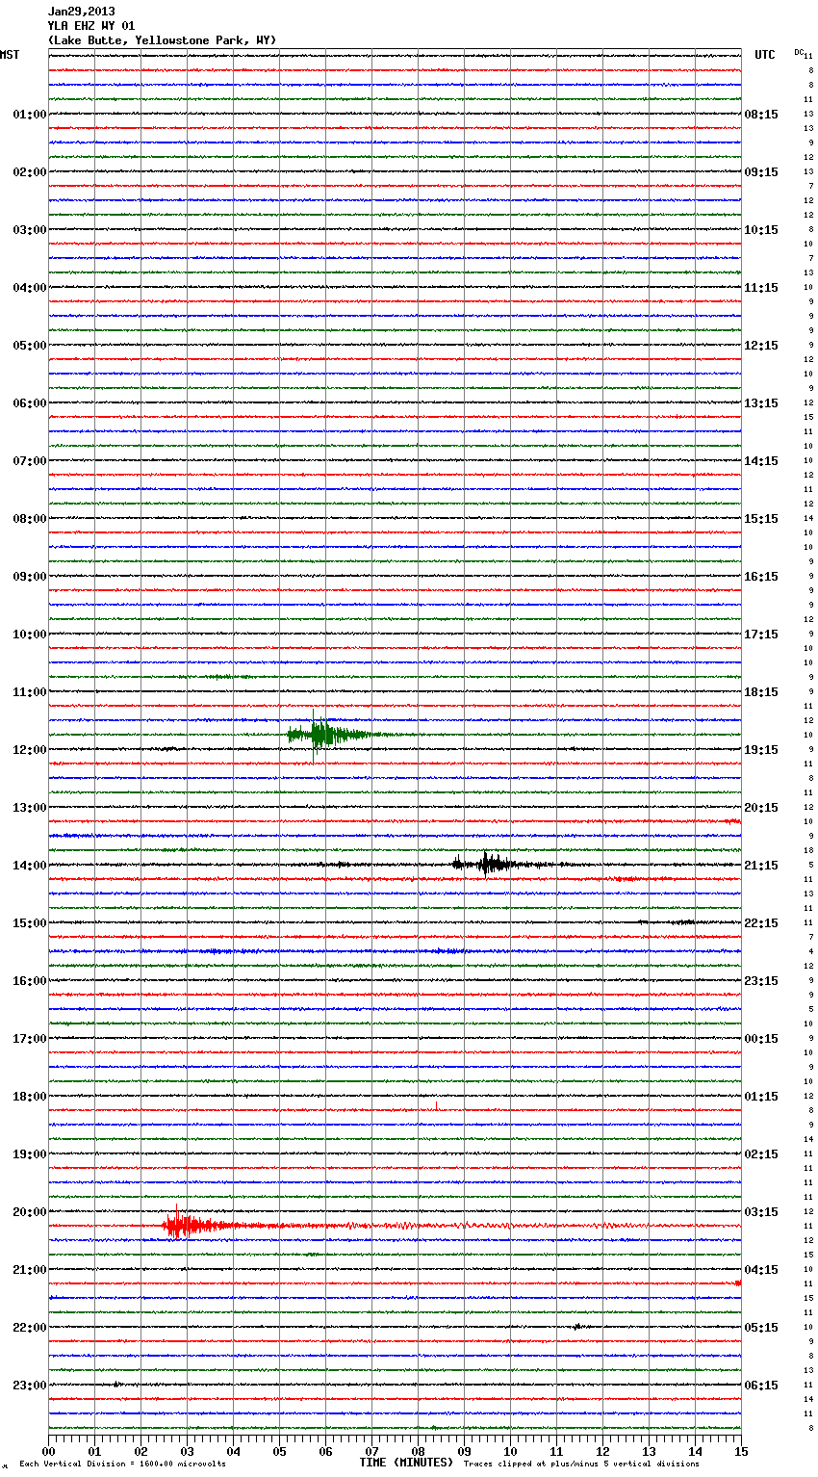The image size is (818, 1477).
Task: Click the MST time label "01:00"
Action: (x=30, y=115)
